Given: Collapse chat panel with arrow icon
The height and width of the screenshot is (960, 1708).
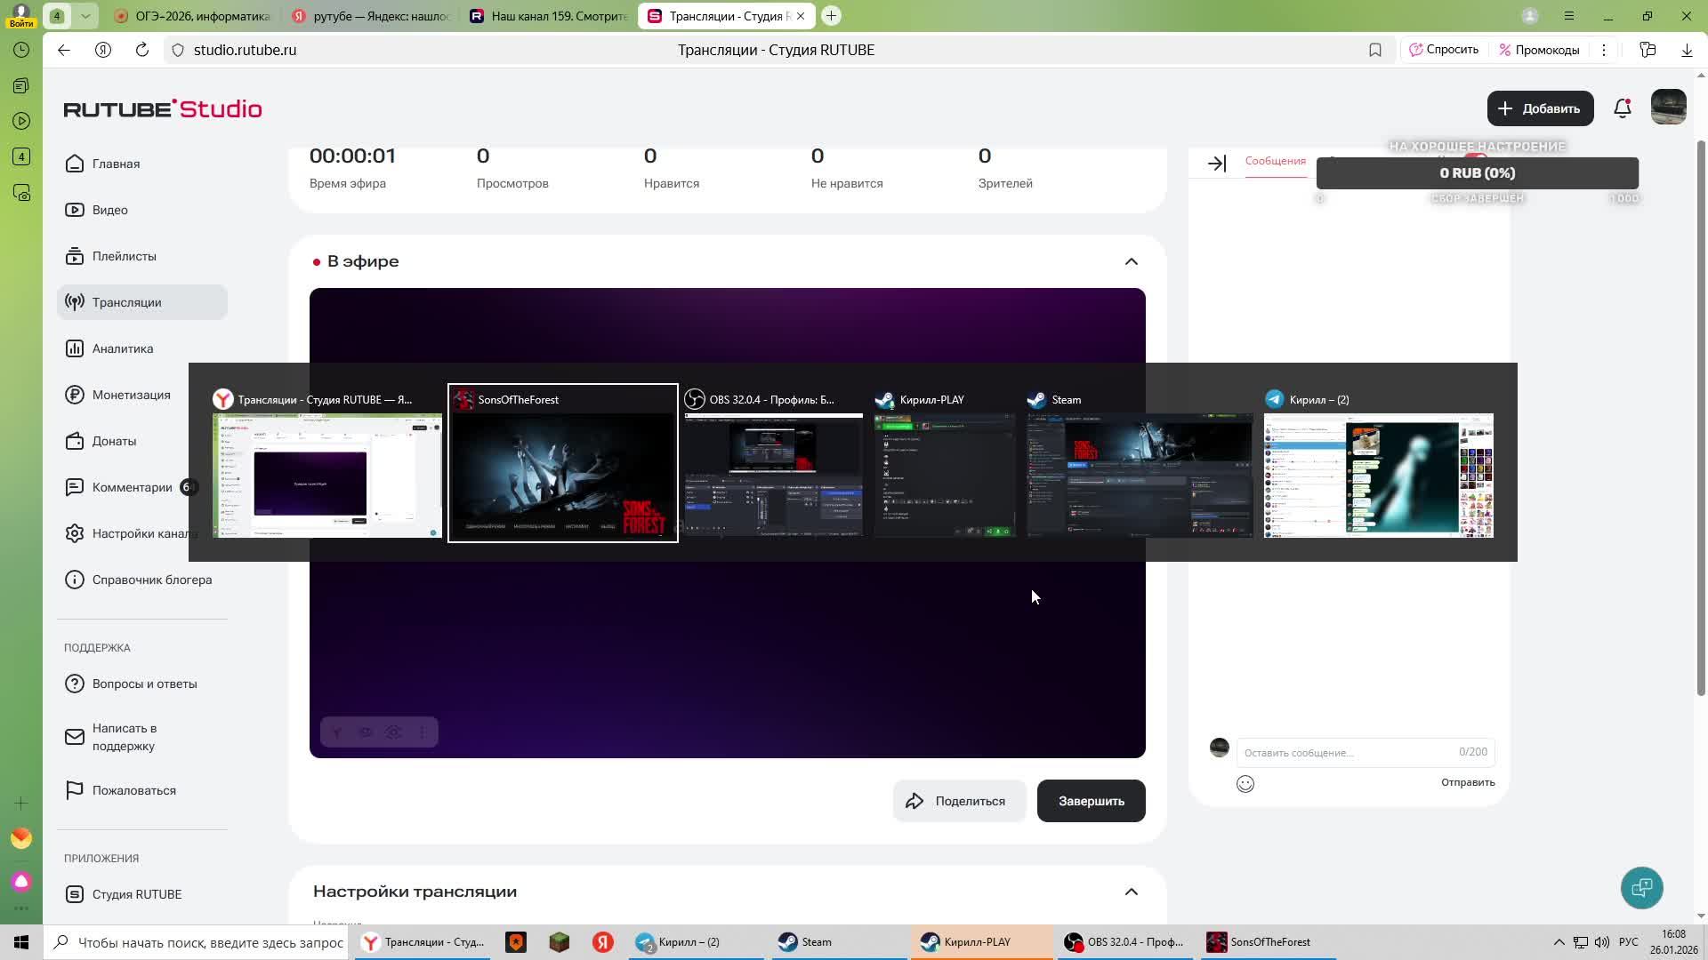Looking at the screenshot, I should [x=1216, y=164].
